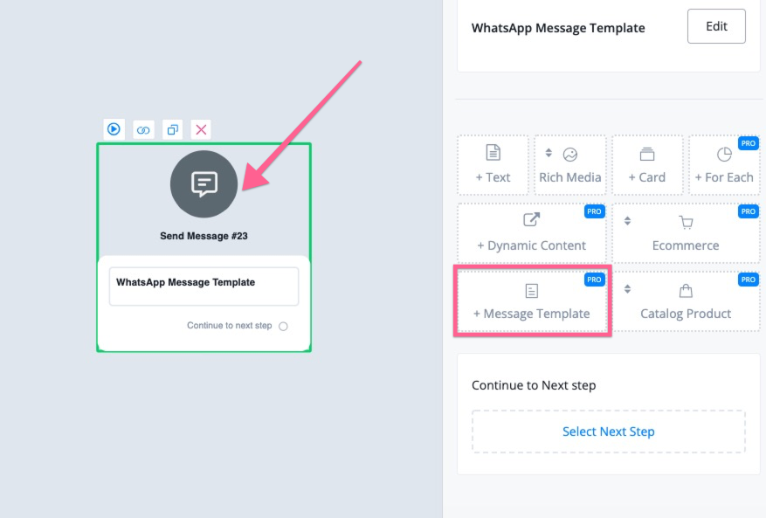Add a Text block
The image size is (766, 518).
click(493, 165)
